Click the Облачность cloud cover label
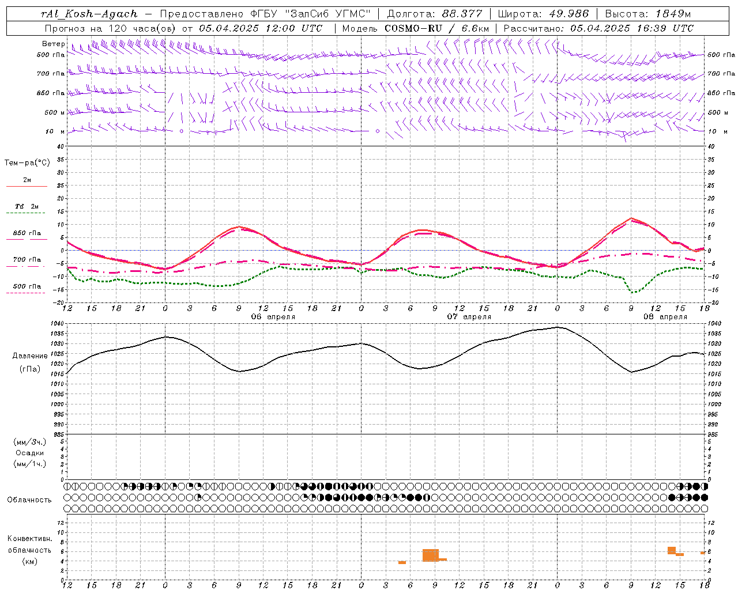738x590 pixels. [x=29, y=500]
